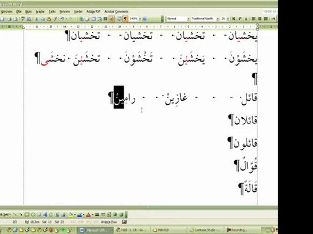Image resolution: width=313 pixels, height=234 pixels.
Task: Expand the Undo history dropdown arrow
Action: click(66, 19)
